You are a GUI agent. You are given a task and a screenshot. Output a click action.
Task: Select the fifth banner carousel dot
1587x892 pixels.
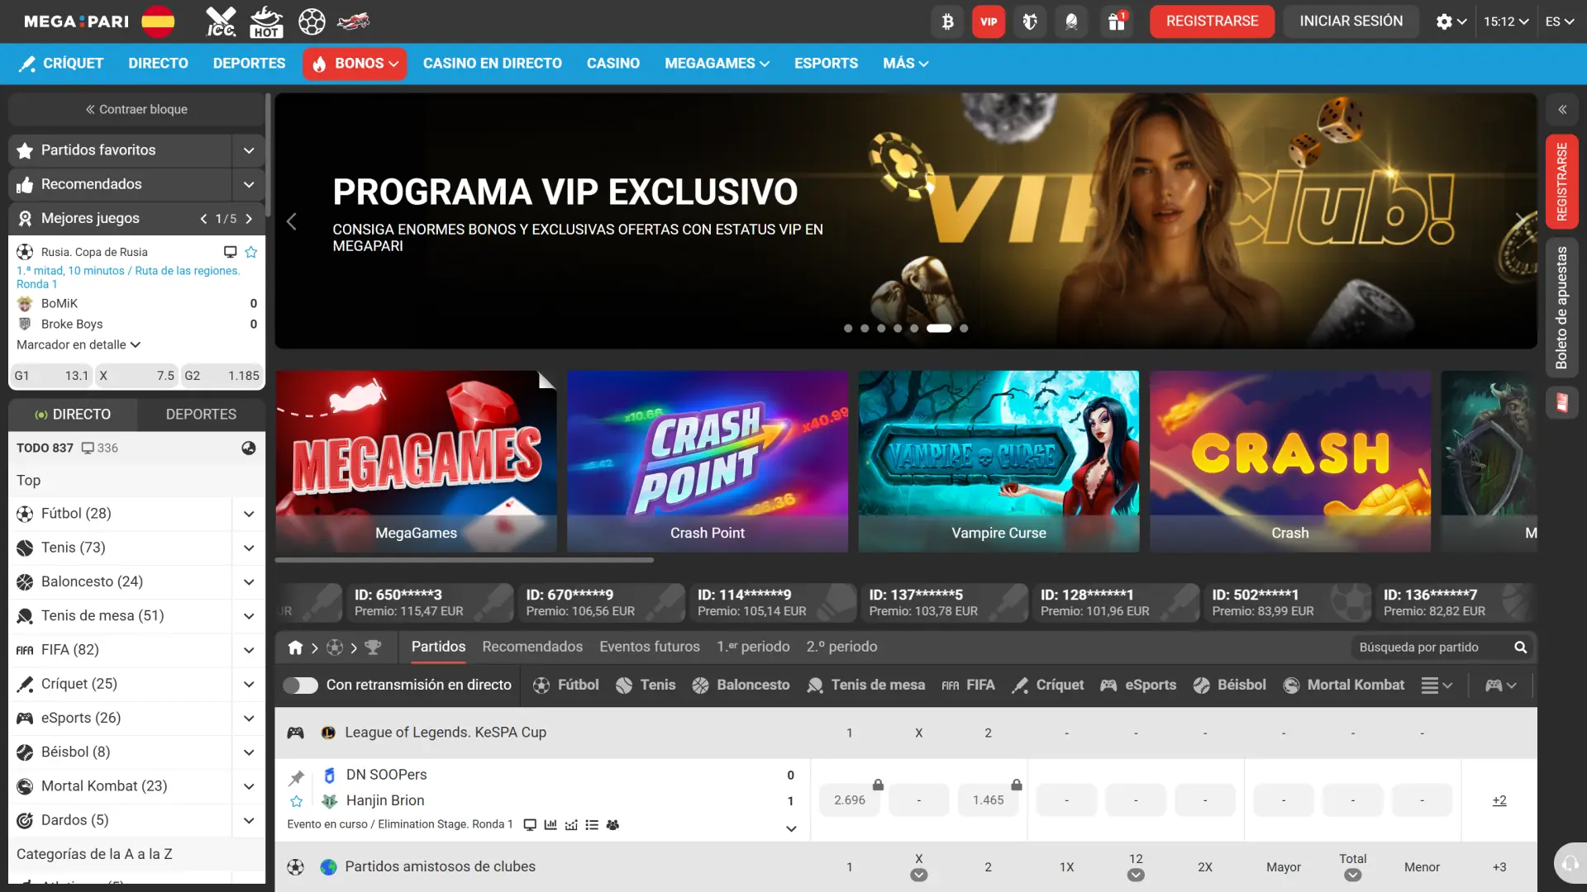click(914, 328)
